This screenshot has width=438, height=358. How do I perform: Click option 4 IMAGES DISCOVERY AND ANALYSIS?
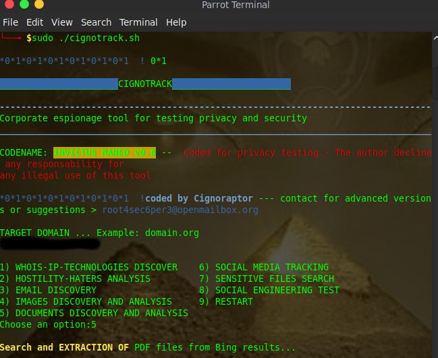(86, 301)
